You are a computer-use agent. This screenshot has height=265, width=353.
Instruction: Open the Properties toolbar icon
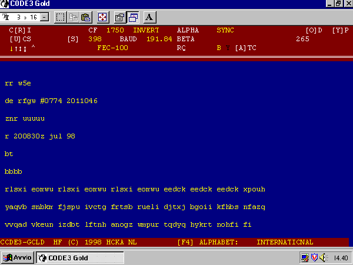[119, 16]
